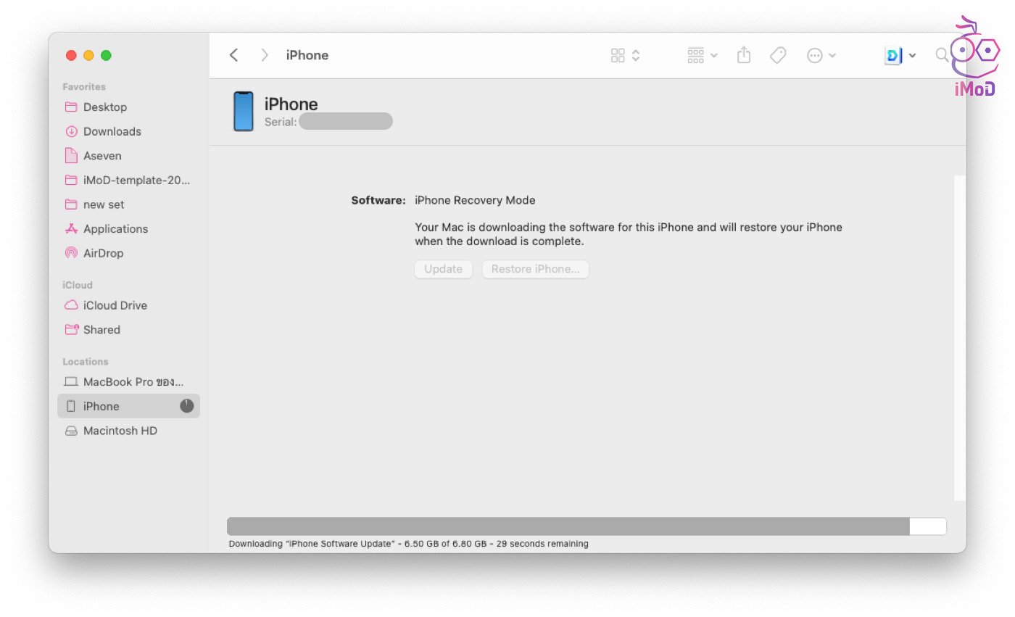Image resolution: width=1015 pixels, height=617 pixels.
Task: Go to Applications folder in sidebar
Action: click(x=115, y=228)
